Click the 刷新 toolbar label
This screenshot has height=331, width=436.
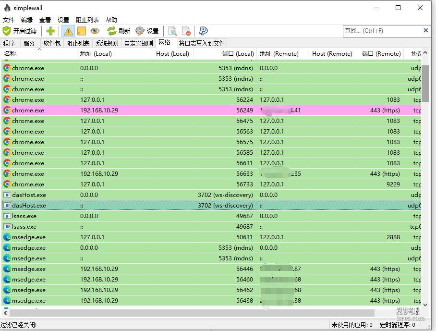point(124,31)
